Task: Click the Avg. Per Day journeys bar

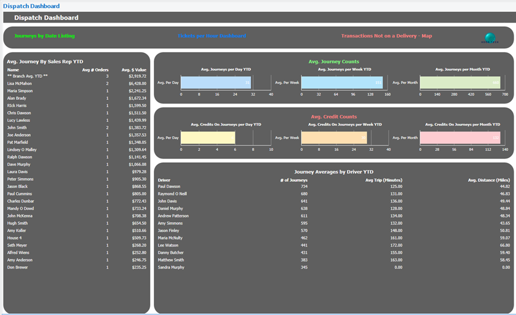Action: tap(216, 83)
